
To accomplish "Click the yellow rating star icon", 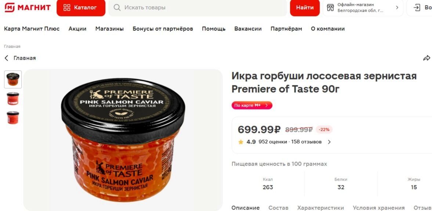I will [241, 142].
